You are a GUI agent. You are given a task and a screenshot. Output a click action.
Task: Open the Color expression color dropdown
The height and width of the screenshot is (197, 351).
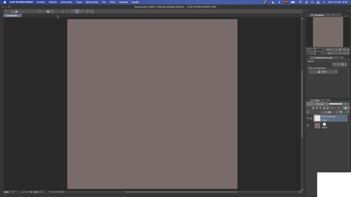pos(323,72)
